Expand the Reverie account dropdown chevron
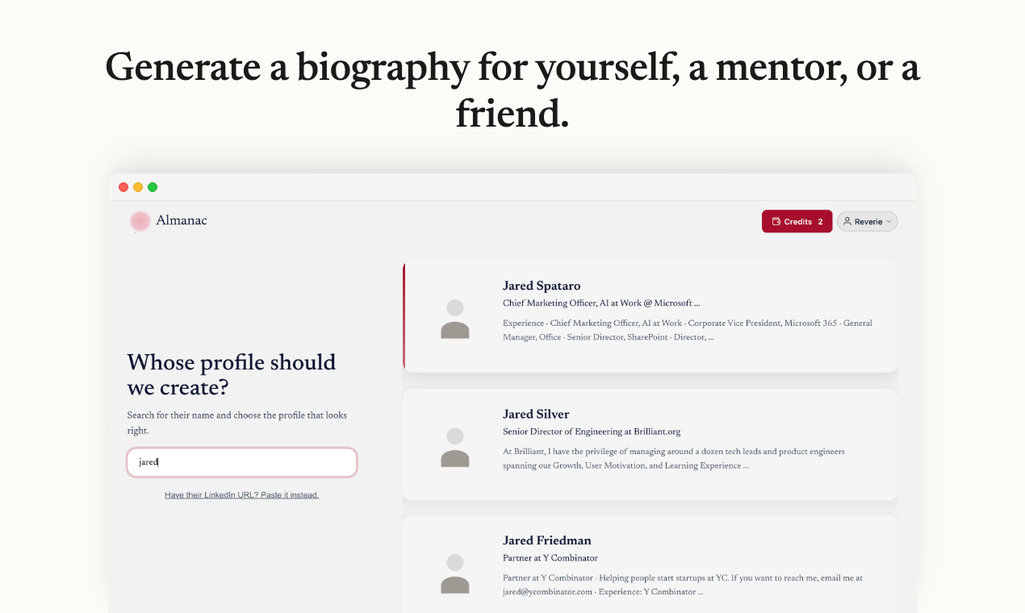The image size is (1025, 613). [889, 222]
